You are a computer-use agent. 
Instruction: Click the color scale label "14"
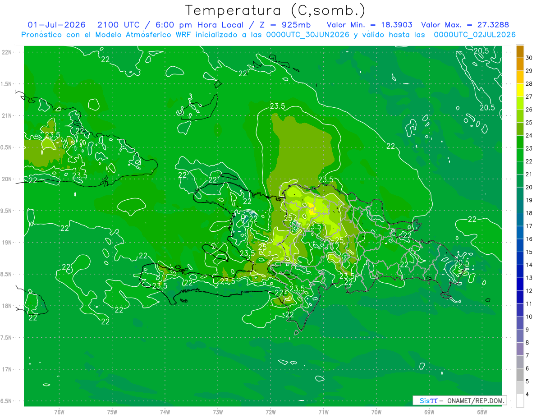tap(529, 265)
